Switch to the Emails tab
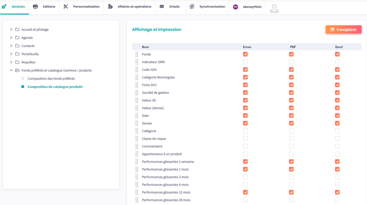Image resolution: width=367 pixels, height=205 pixels. pos(174,7)
